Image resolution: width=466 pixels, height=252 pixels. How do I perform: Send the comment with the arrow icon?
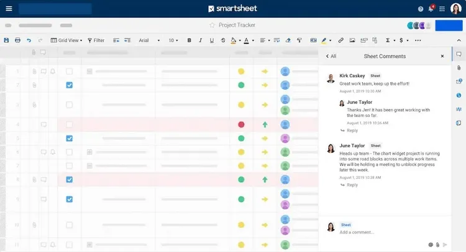click(x=445, y=245)
